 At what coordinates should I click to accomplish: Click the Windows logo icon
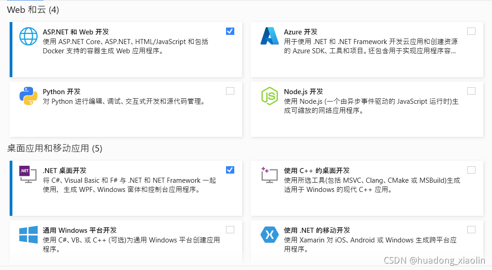tap(28, 235)
